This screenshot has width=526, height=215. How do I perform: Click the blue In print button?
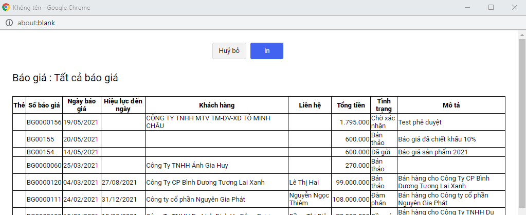[x=267, y=51]
